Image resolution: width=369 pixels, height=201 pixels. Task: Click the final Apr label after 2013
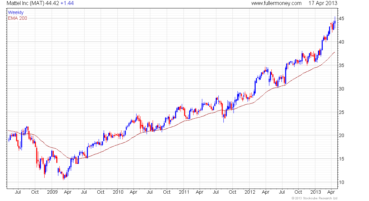[331, 192]
